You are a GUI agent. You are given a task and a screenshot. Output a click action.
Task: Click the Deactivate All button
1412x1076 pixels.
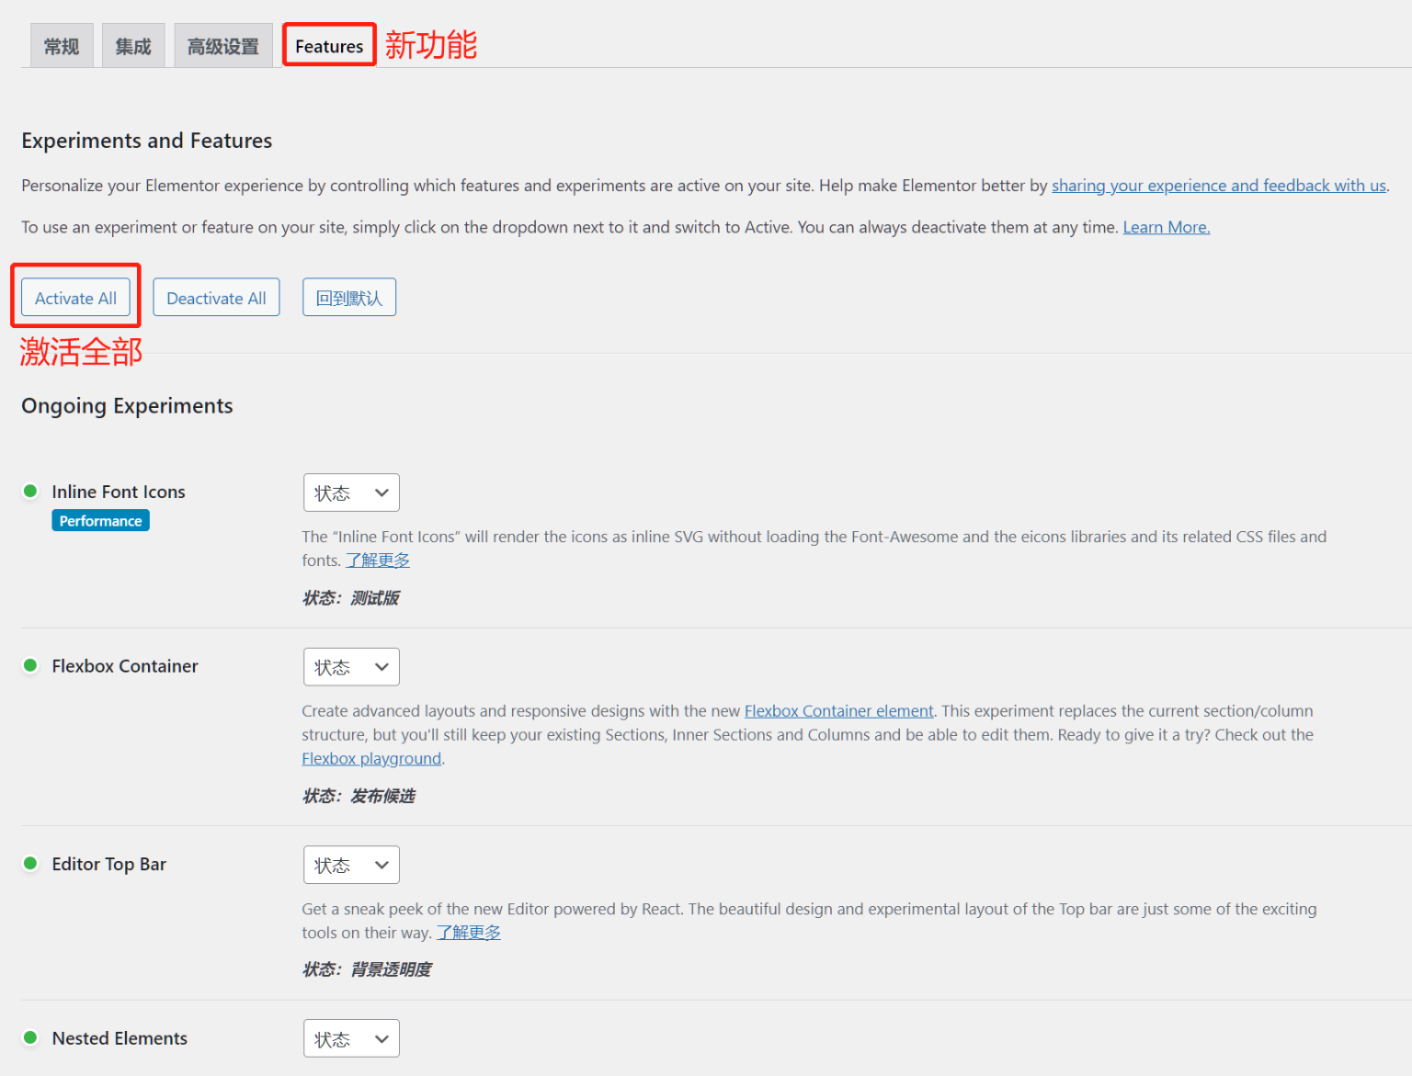216,298
